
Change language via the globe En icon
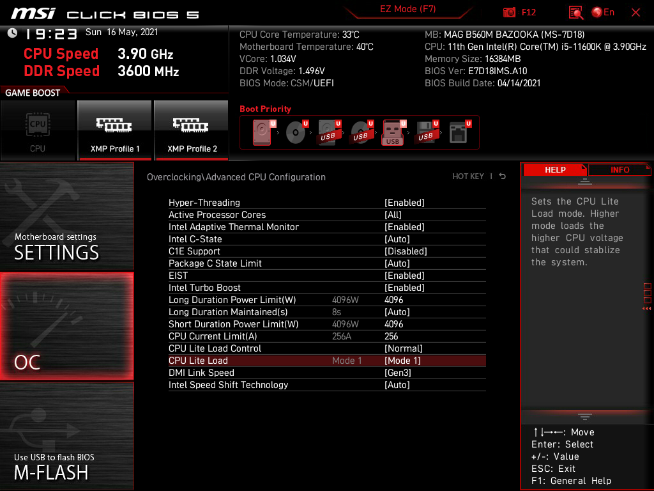(603, 13)
